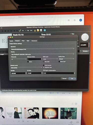The width and height of the screenshot is (93, 125).
Task: Click the green checkmark toolbar icon
Action: 20,30
